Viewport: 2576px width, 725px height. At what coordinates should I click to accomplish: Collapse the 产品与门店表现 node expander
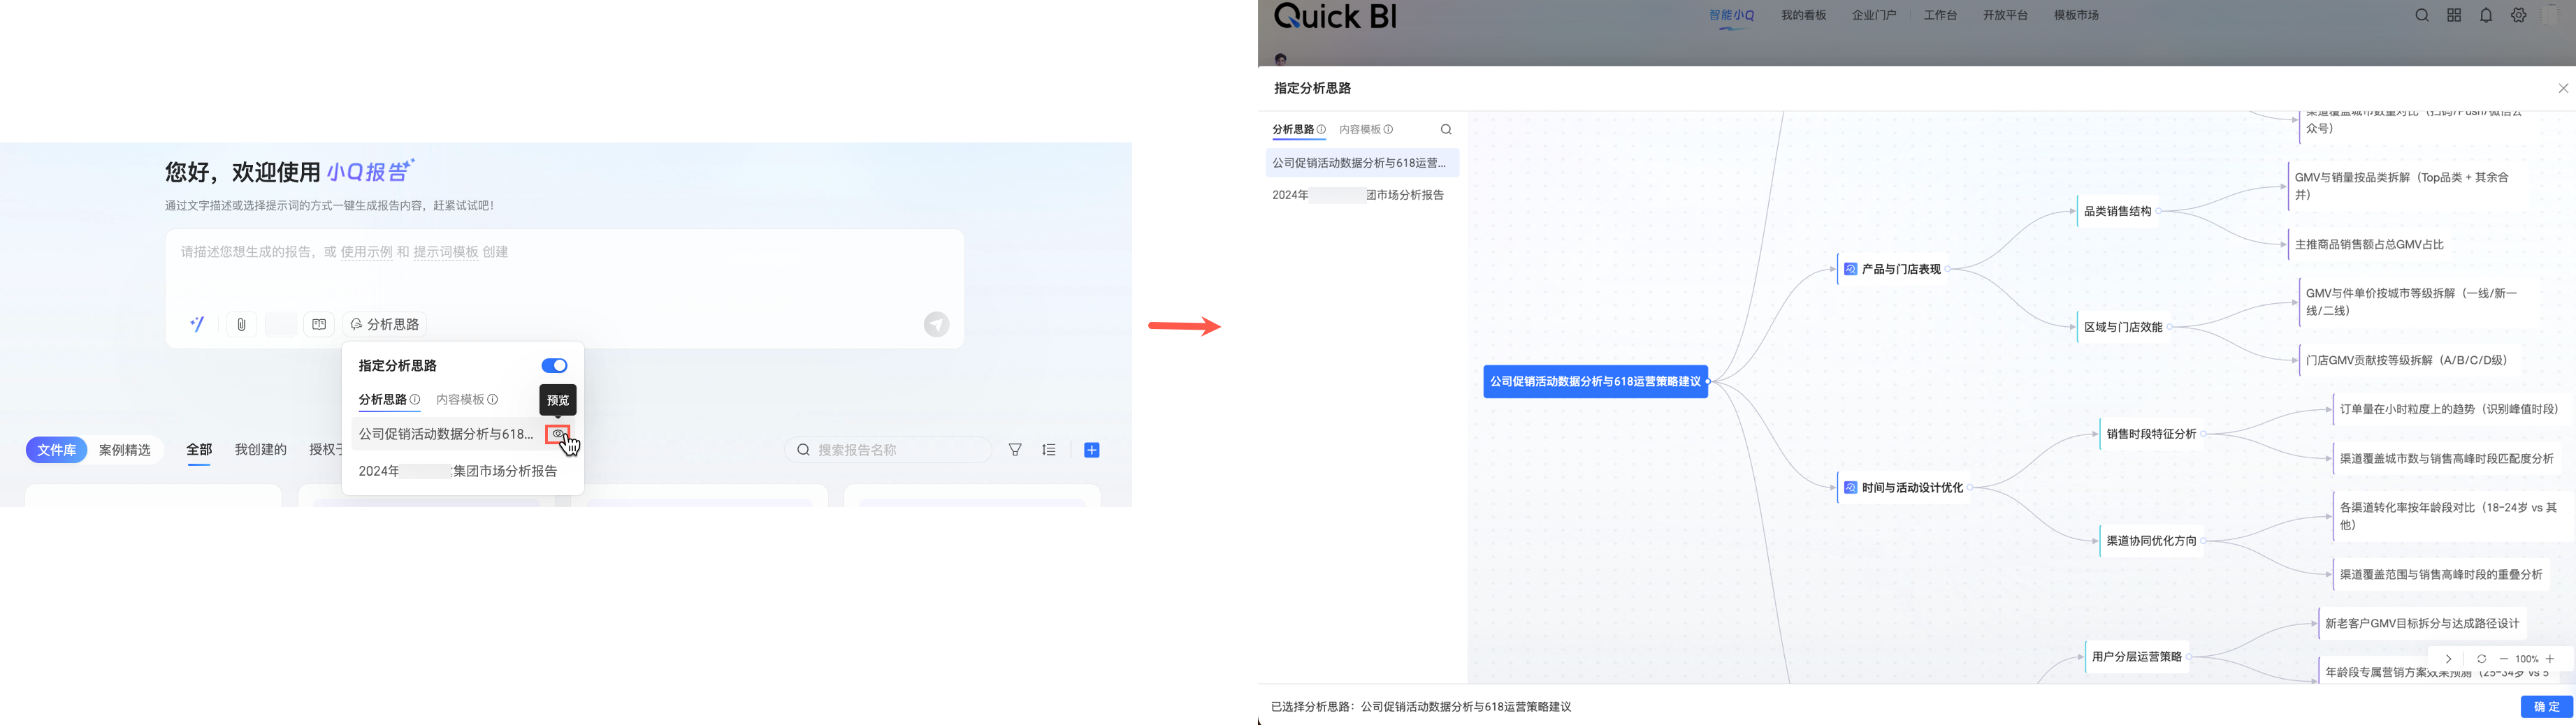[1948, 269]
